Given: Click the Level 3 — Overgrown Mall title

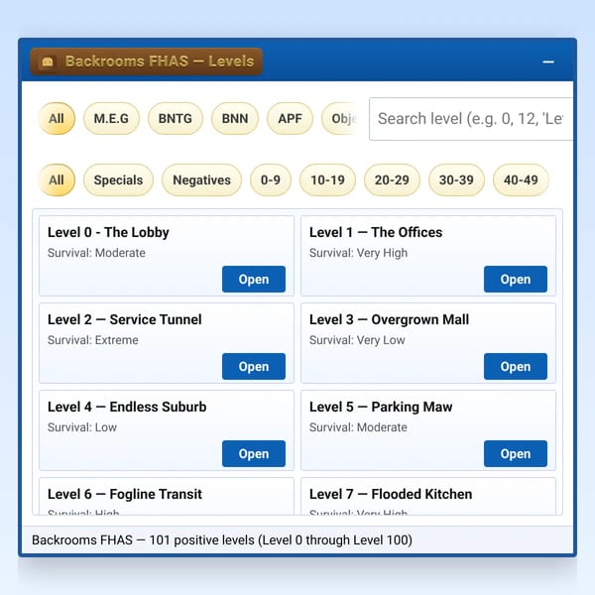Looking at the screenshot, I should click(x=389, y=319).
